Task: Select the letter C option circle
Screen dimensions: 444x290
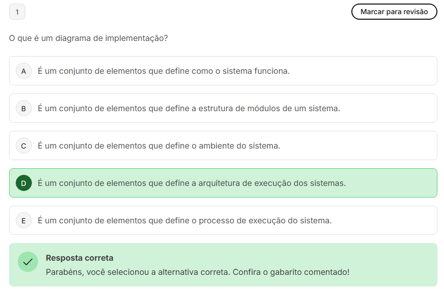Action: click(x=23, y=146)
